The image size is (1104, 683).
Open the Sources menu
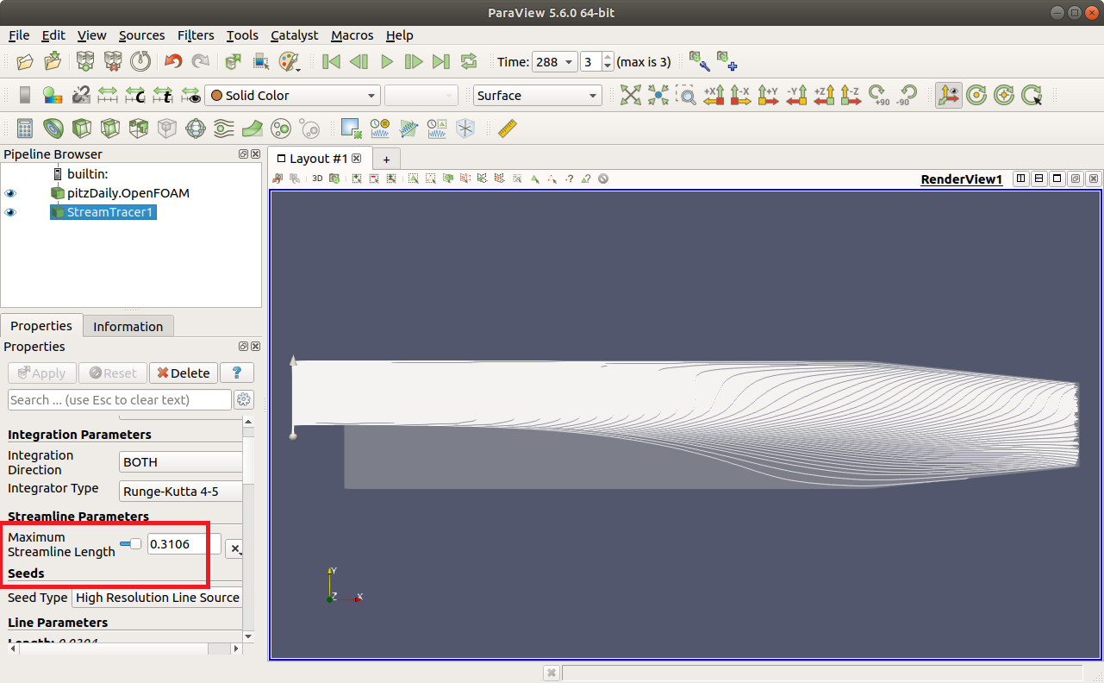141,35
